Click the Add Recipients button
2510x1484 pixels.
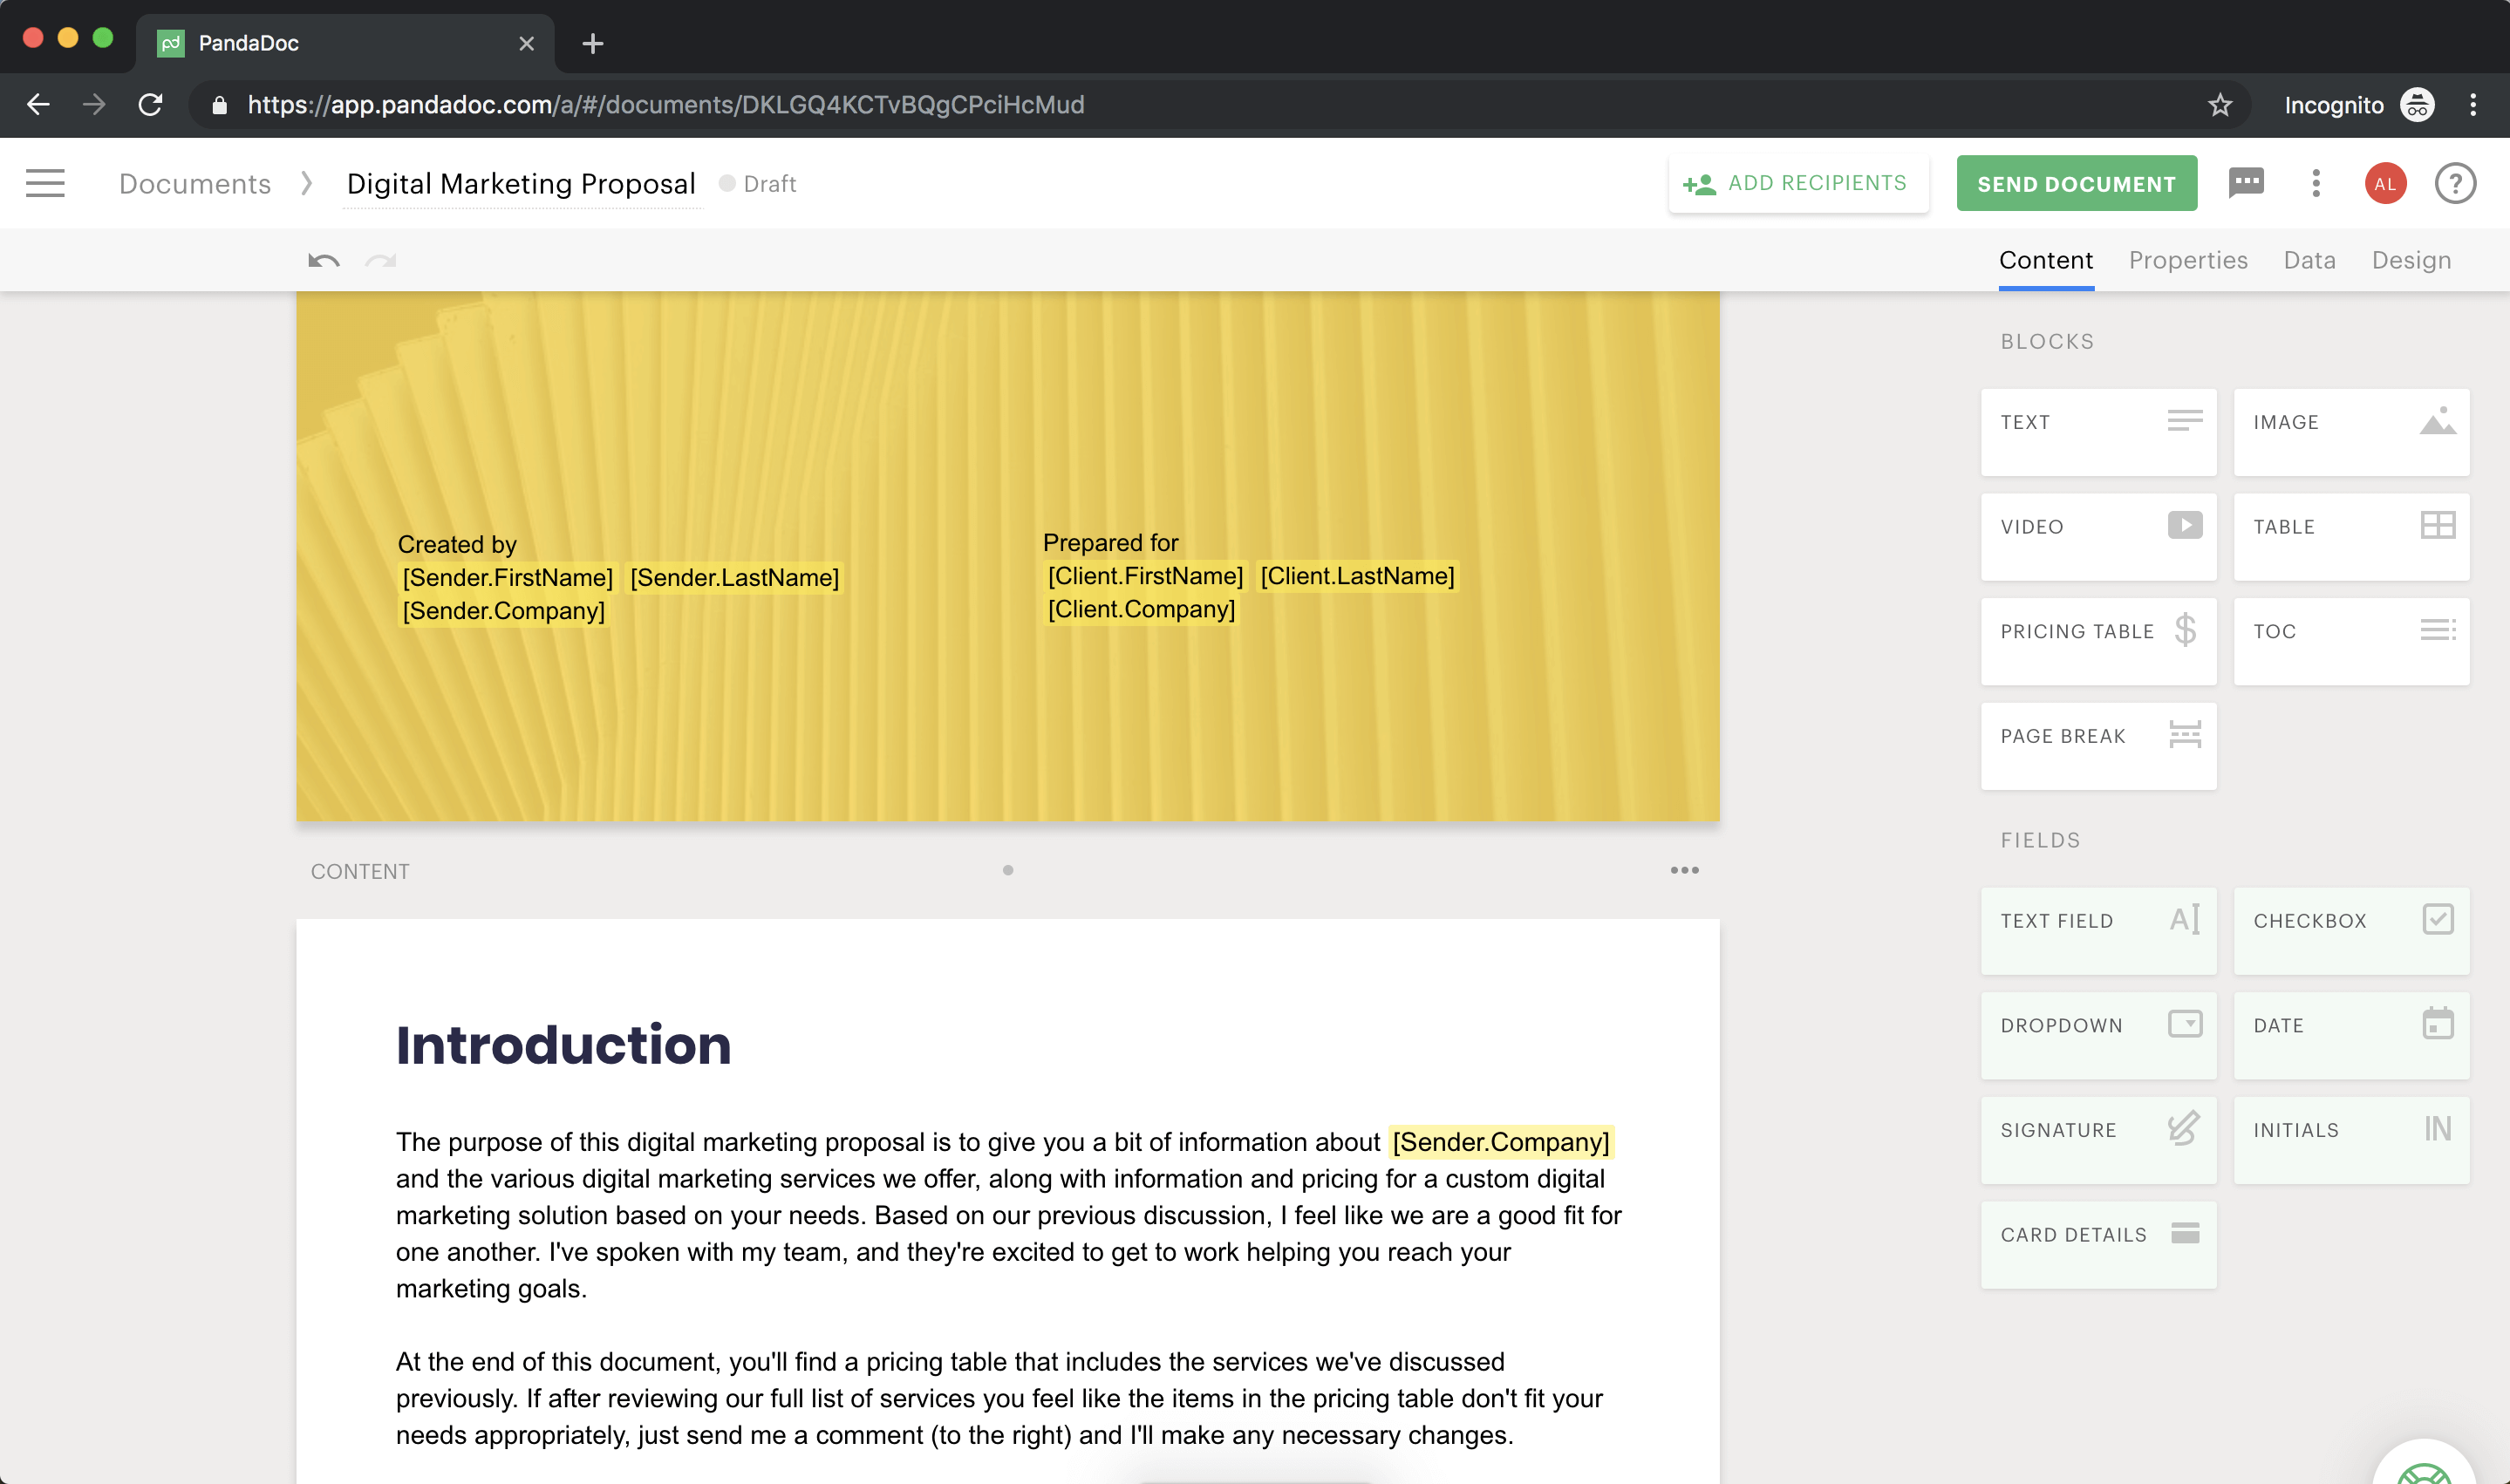1797,183
